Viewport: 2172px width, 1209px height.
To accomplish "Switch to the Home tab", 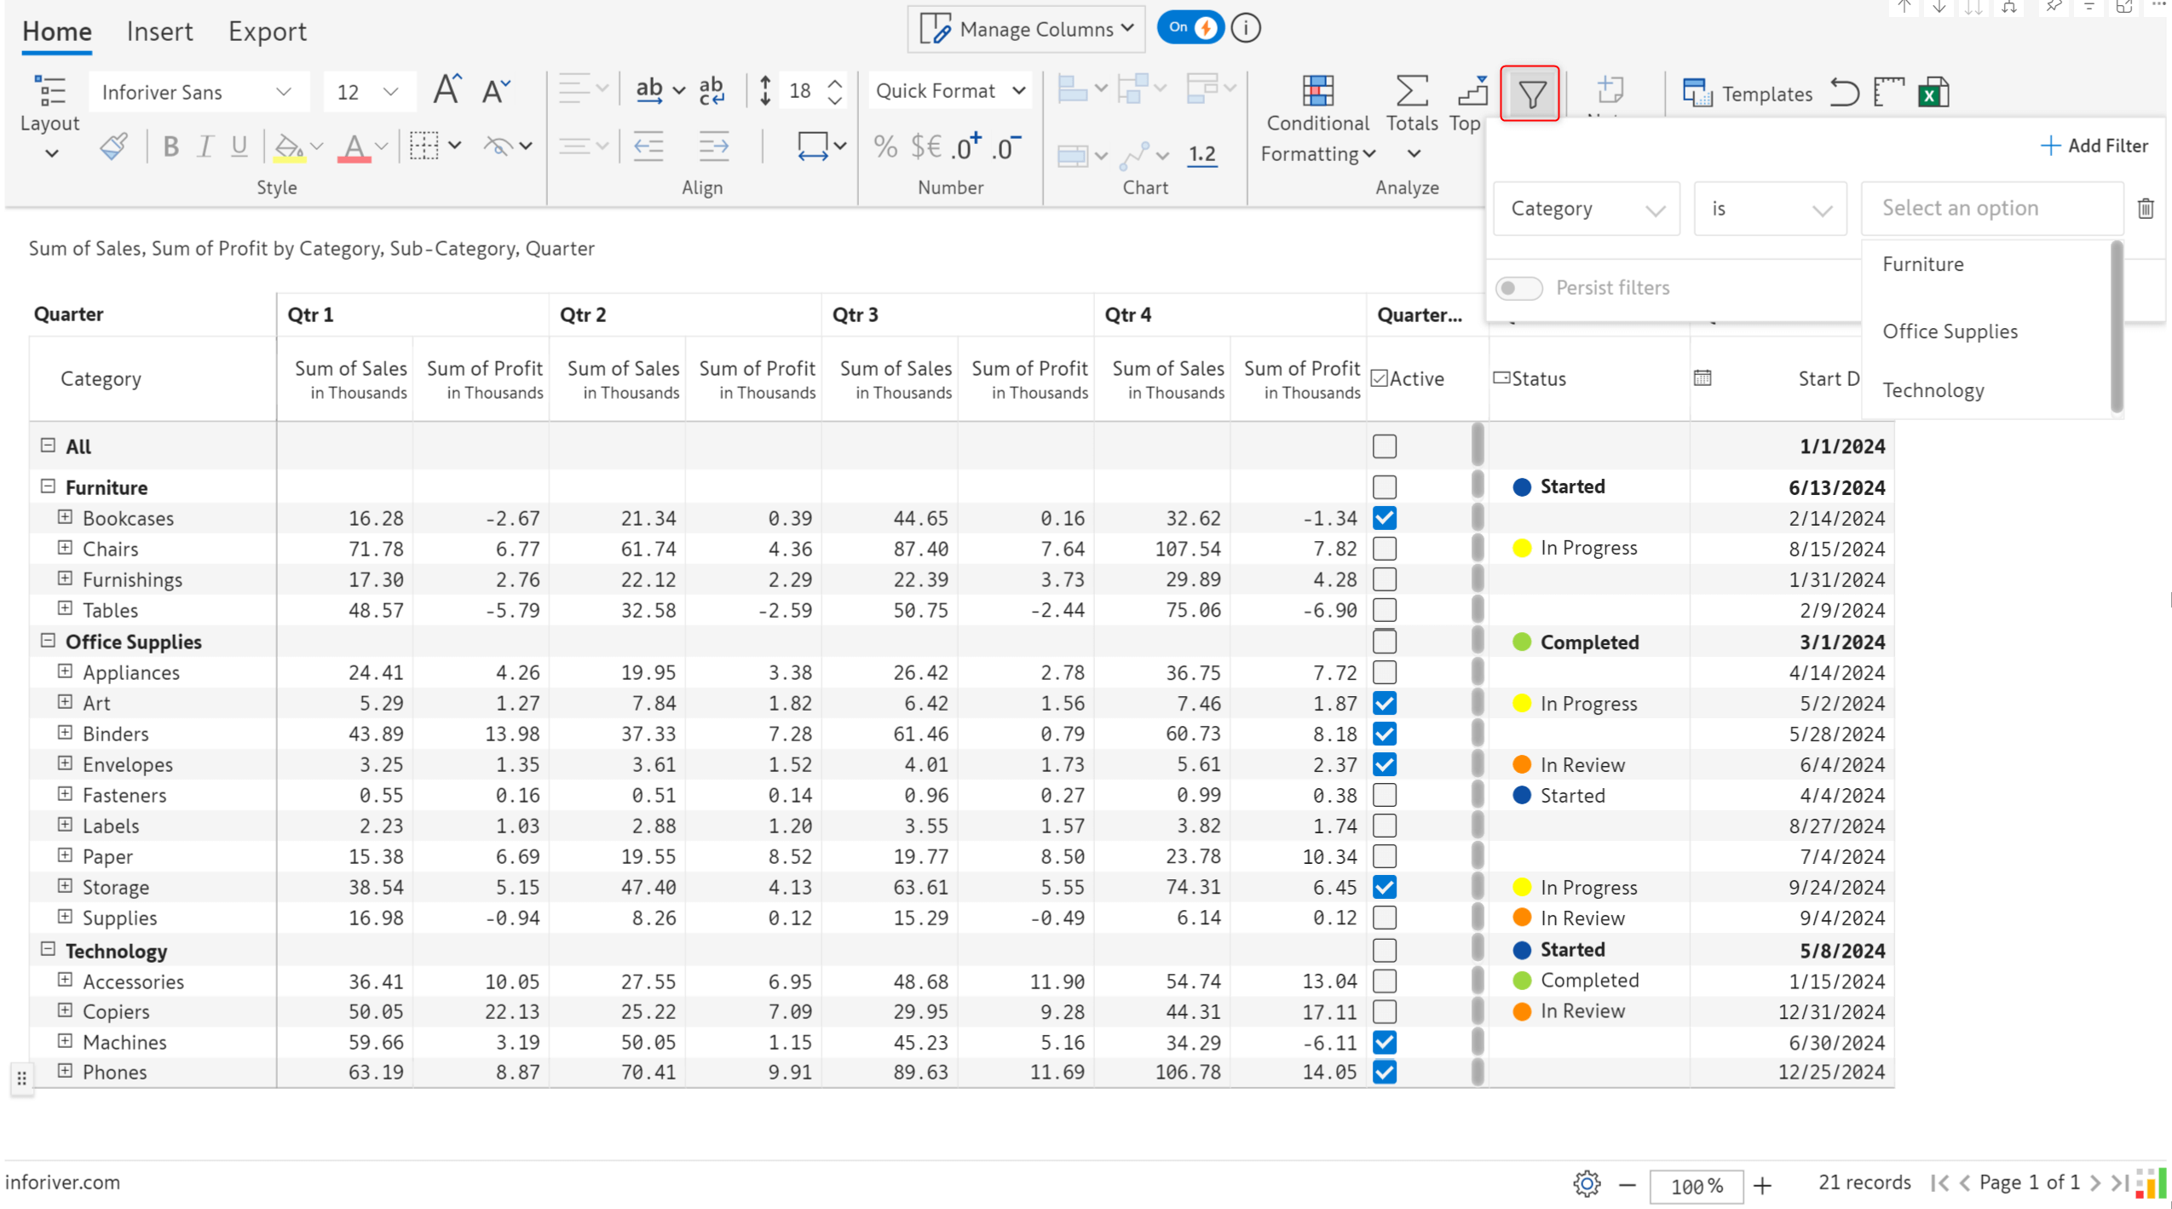I will coord(56,32).
